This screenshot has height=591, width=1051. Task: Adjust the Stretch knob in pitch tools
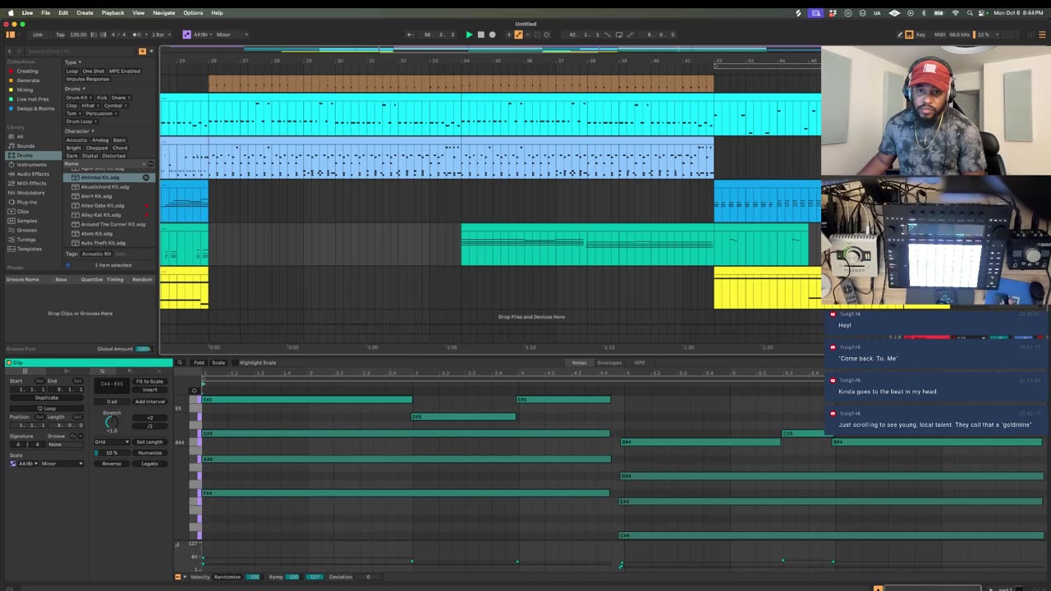112,422
